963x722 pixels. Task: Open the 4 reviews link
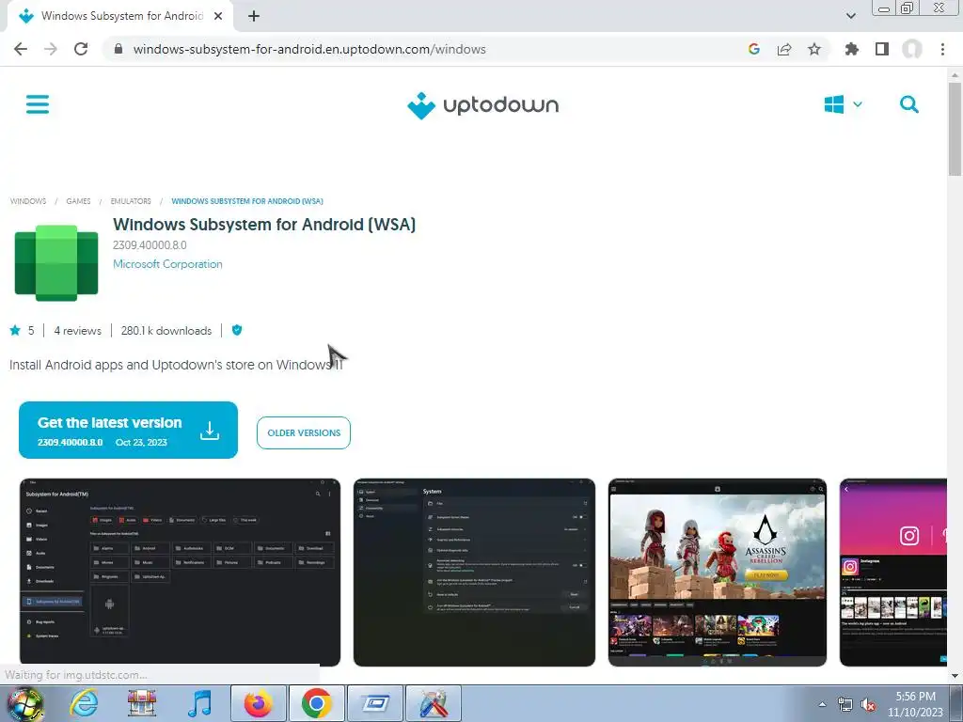click(77, 331)
